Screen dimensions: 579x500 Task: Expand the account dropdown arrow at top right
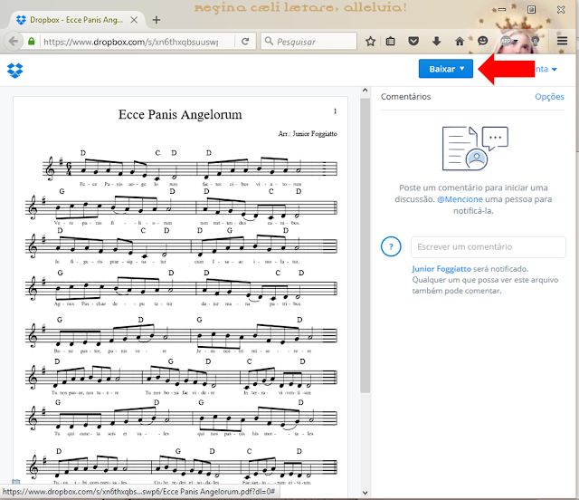point(554,70)
